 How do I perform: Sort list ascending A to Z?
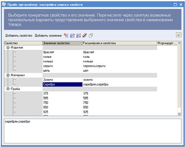pyautogui.click(x=72, y=36)
